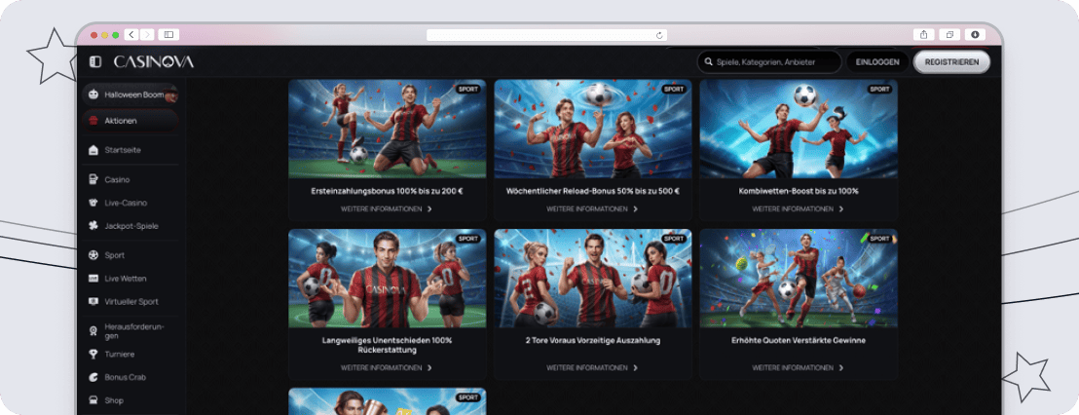
Task: Expand Weitere Informationen under Kombiwetten-Boost
Action: tap(798, 208)
